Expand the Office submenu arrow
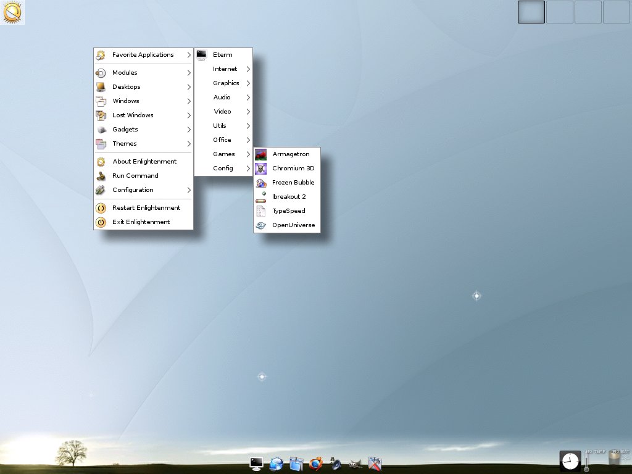 [248, 140]
